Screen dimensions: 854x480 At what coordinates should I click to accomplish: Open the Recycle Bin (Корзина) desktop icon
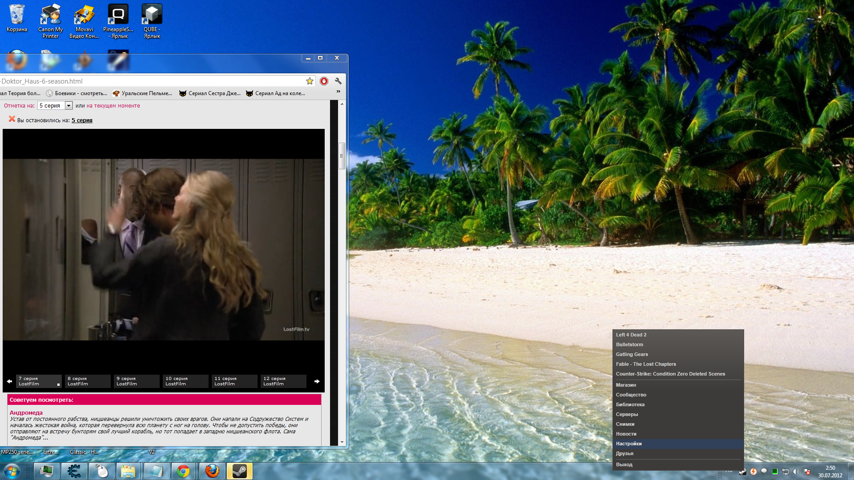click(17, 19)
